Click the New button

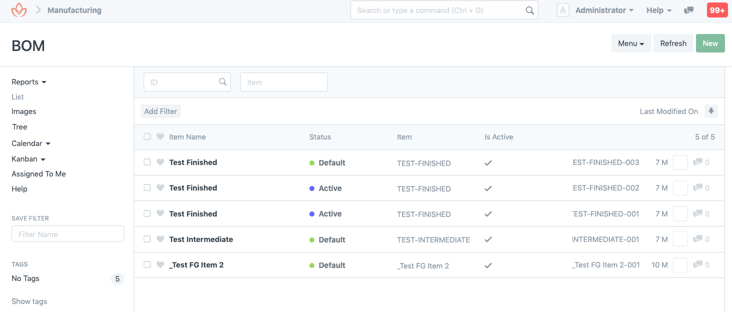pos(710,43)
